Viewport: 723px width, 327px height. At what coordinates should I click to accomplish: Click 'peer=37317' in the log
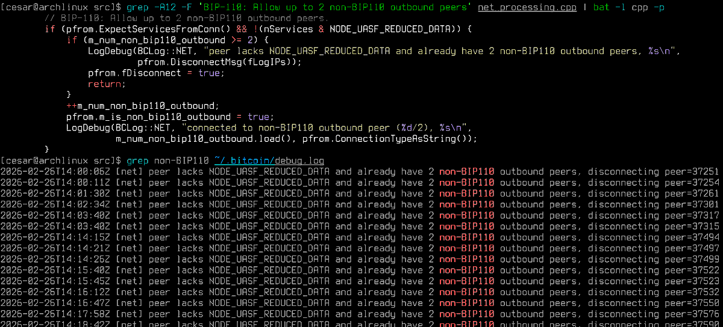(x=692, y=215)
